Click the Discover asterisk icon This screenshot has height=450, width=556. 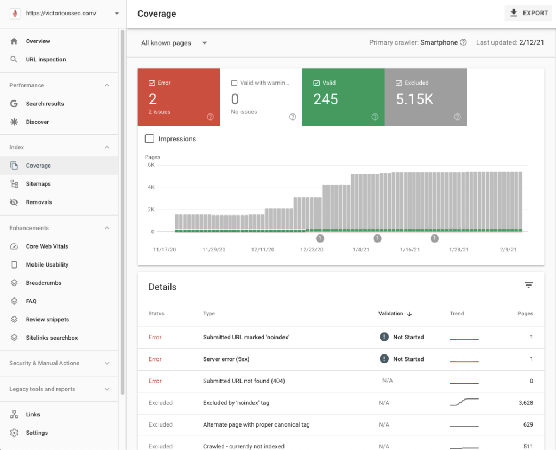click(x=14, y=122)
